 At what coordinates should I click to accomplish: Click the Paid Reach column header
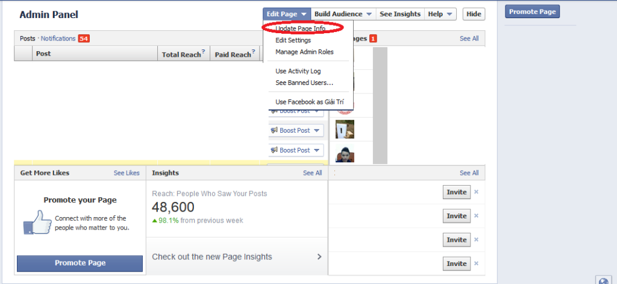233,55
